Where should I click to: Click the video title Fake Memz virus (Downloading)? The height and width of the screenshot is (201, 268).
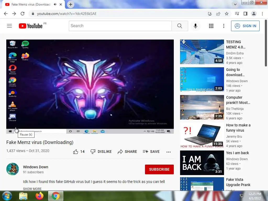[x=40, y=142]
